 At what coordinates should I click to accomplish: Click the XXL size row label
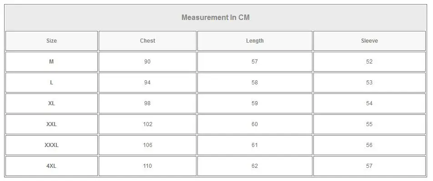[51, 124]
